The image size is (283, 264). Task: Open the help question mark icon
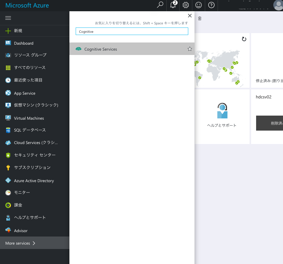point(211,5)
